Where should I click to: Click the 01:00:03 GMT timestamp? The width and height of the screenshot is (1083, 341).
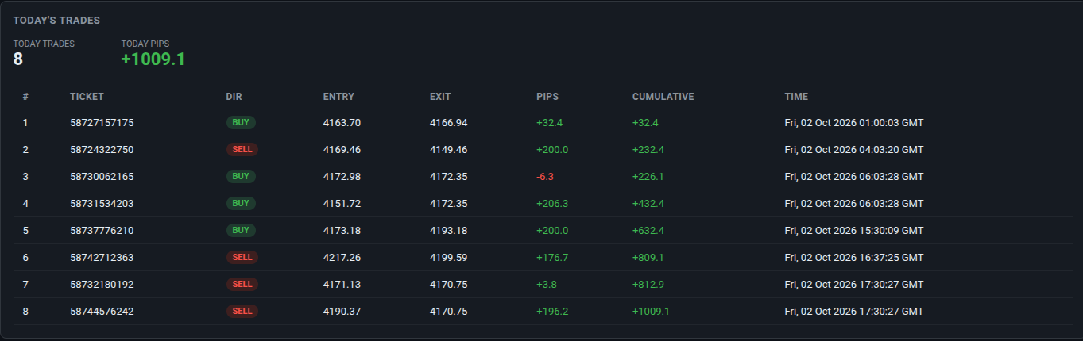[854, 123]
